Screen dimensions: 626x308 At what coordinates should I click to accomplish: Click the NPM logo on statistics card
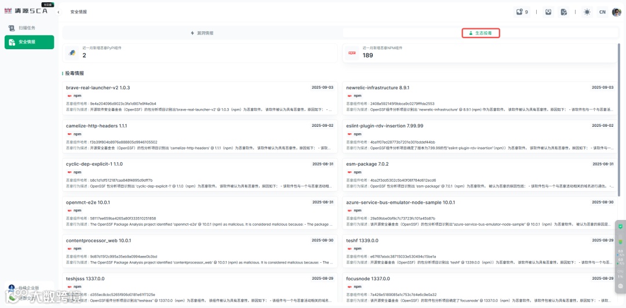352,53
